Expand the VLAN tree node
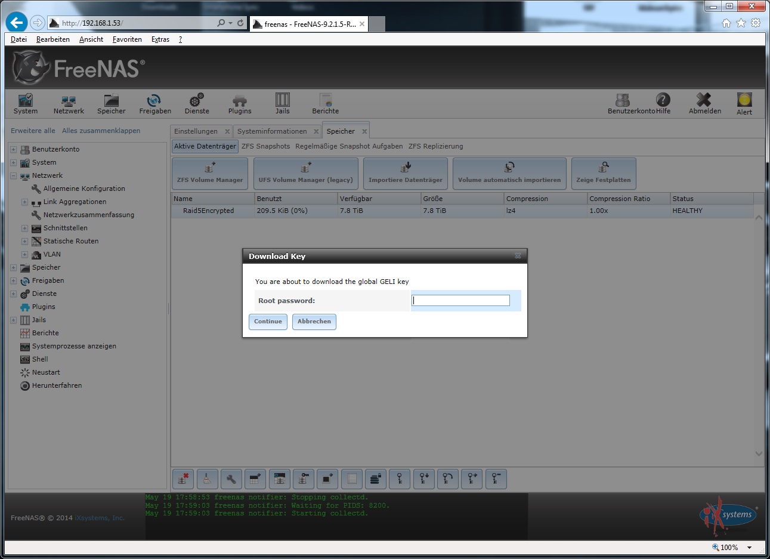 tap(24, 254)
